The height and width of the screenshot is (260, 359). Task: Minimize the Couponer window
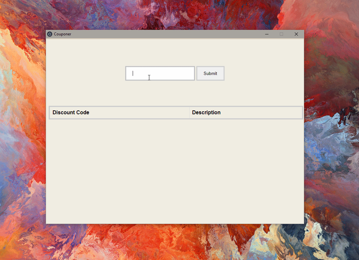point(267,34)
